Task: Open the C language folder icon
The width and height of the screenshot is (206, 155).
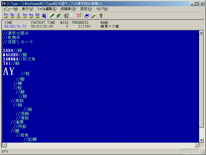Action: point(19,16)
